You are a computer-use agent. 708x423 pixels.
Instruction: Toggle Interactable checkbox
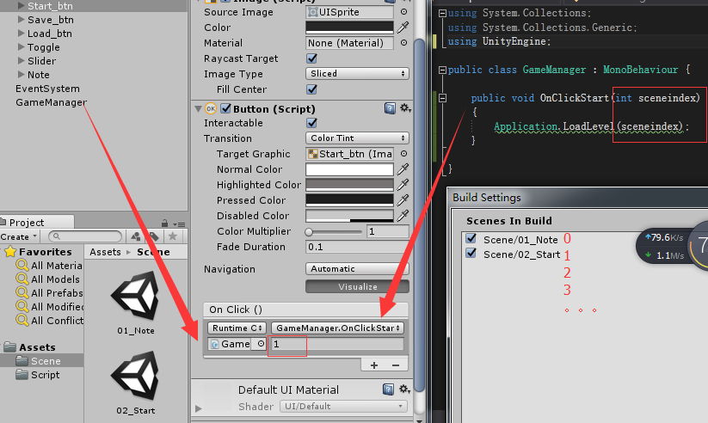point(311,123)
